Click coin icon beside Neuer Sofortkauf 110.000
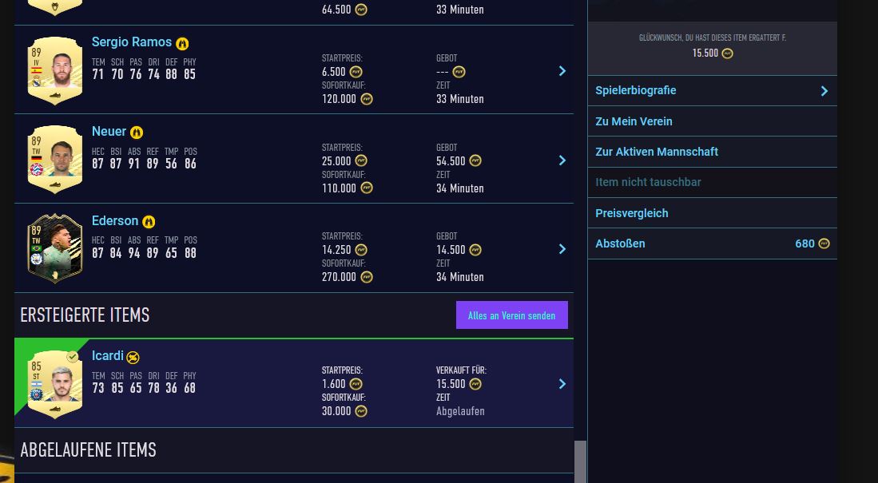Screen dimensions: 878x483 pos(366,188)
